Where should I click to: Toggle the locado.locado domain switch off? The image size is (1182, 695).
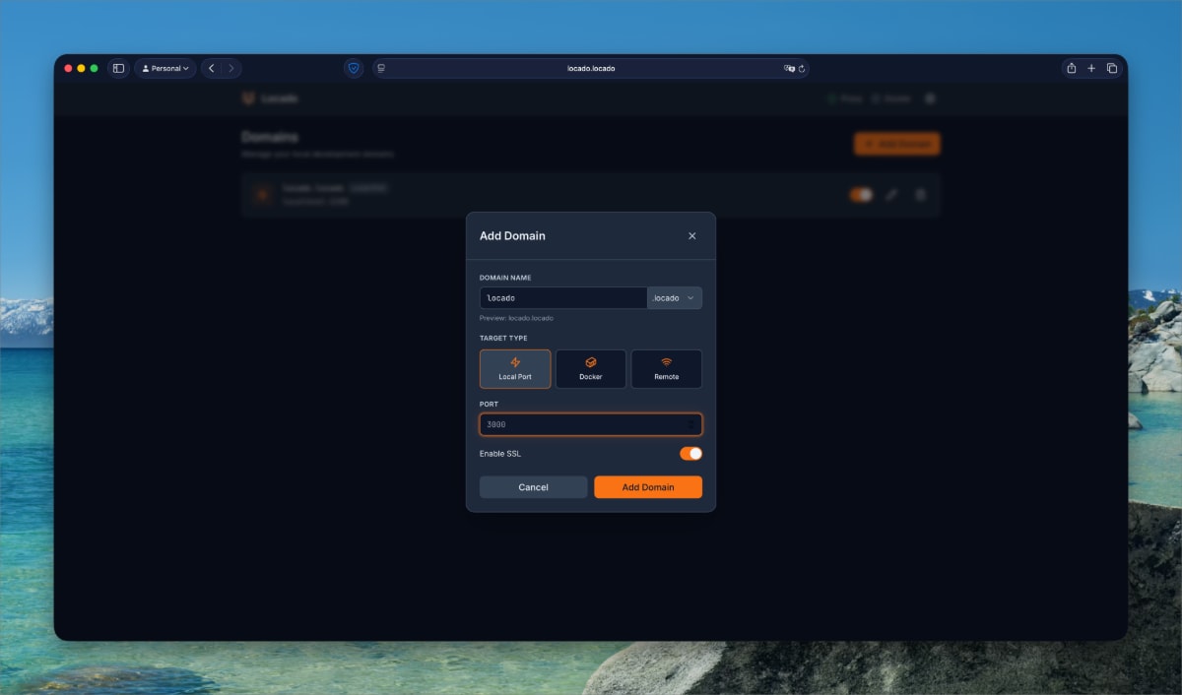[x=861, y=194]
